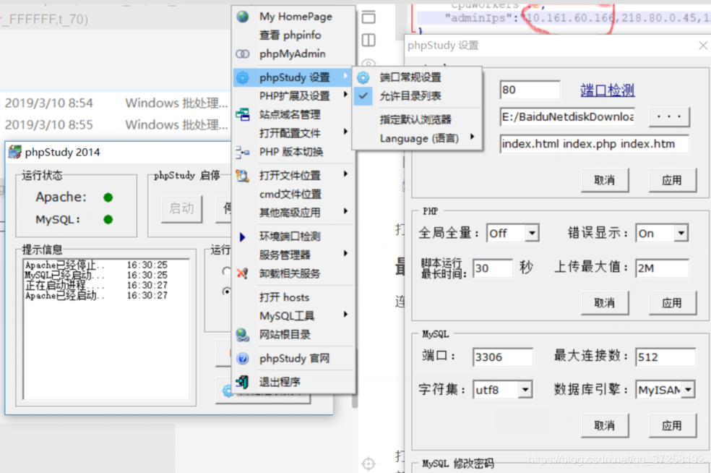
Task: Click the E:/BaiduNetdiskDownload path field
Action: (x=568, y=117)
